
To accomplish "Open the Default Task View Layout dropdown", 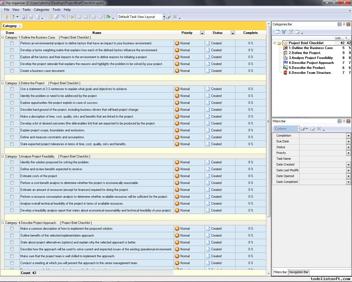I will coord(164,17).
